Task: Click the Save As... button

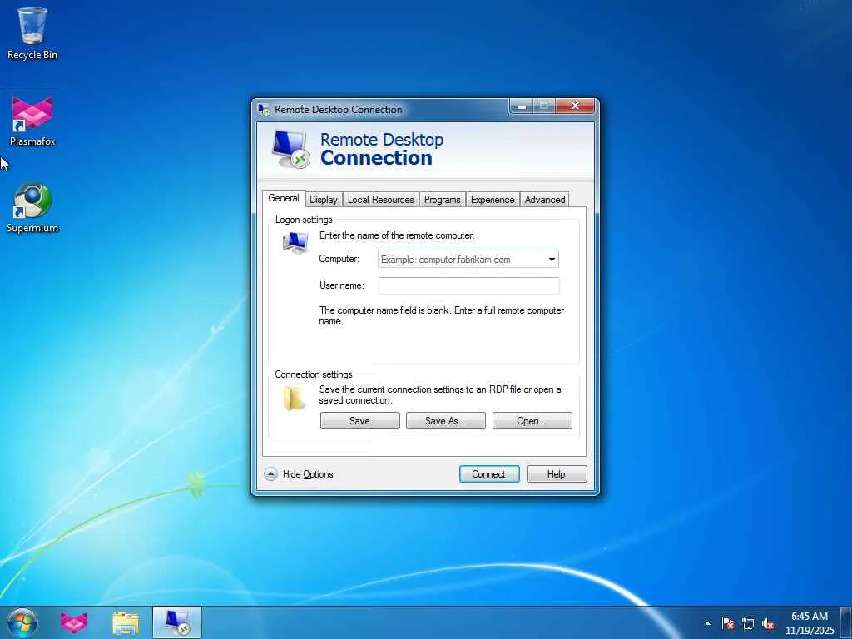Action: click(x=446, y=420)
